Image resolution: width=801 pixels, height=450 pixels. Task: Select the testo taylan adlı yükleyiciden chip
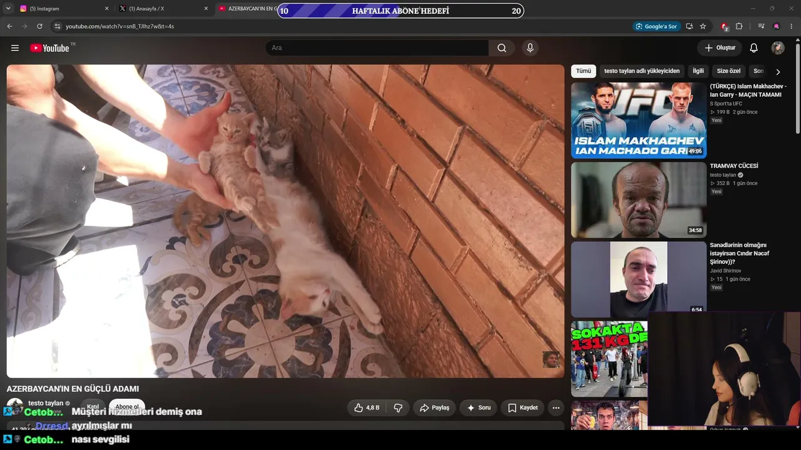(x=641, y=71)
